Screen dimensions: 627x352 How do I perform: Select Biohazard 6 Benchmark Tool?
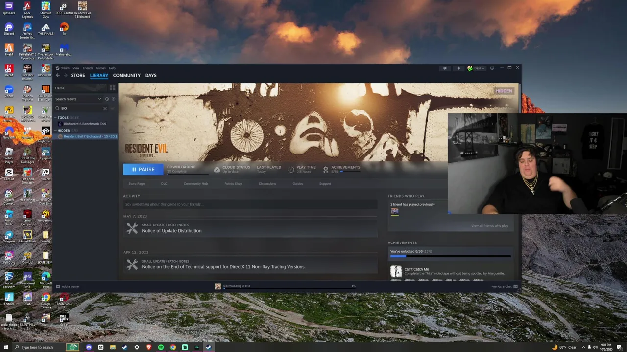(85, 124)
